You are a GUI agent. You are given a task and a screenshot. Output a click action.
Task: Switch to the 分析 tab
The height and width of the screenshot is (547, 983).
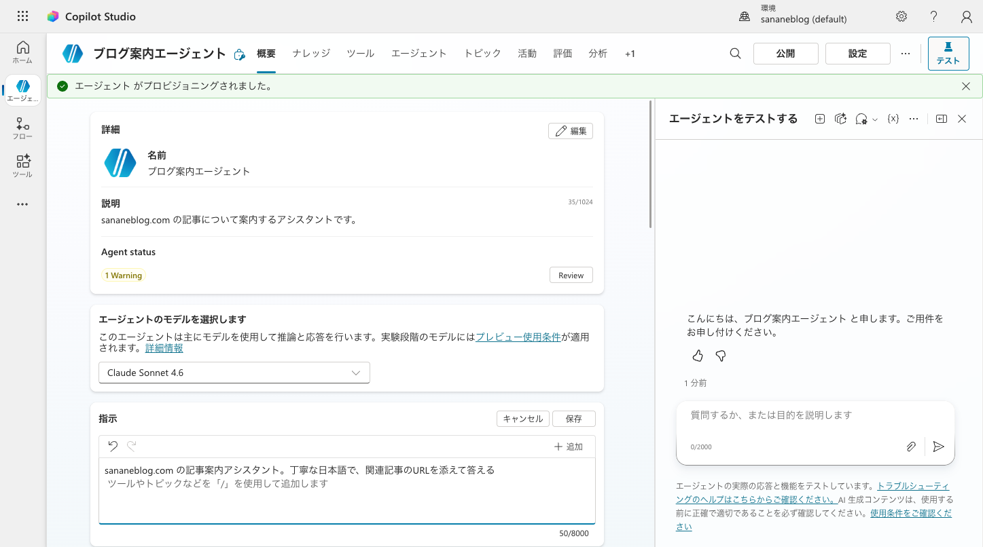point(598,54)
